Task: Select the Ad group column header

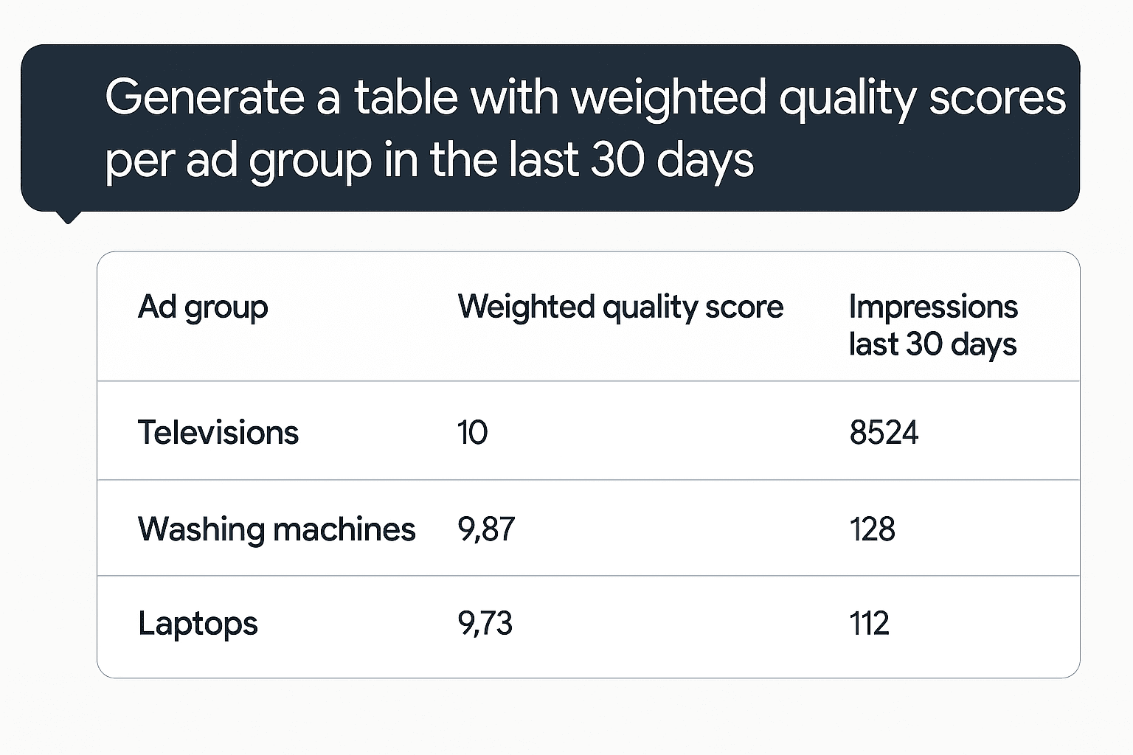Action: (203, 307)
